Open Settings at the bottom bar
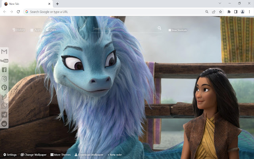Image resolution: width=254 pixels, height=159 pixels. [x=10, y=155]
